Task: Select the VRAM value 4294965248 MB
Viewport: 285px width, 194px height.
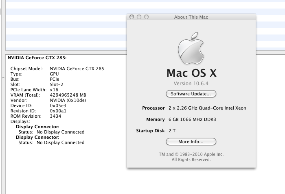Action: point(68,95)
